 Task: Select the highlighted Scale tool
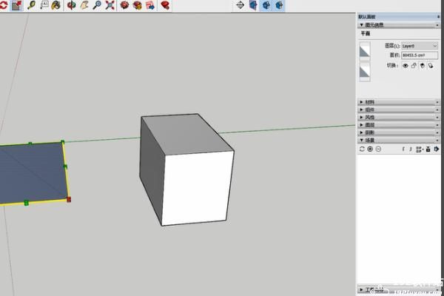click(x=17, y=5)
